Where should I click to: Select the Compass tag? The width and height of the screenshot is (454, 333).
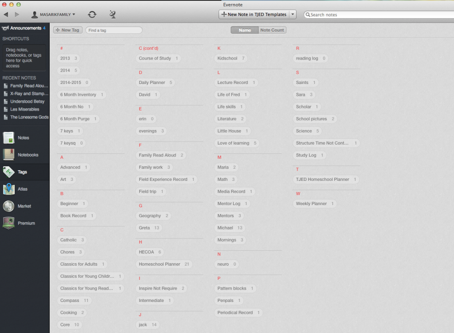(x=74, y=300)
